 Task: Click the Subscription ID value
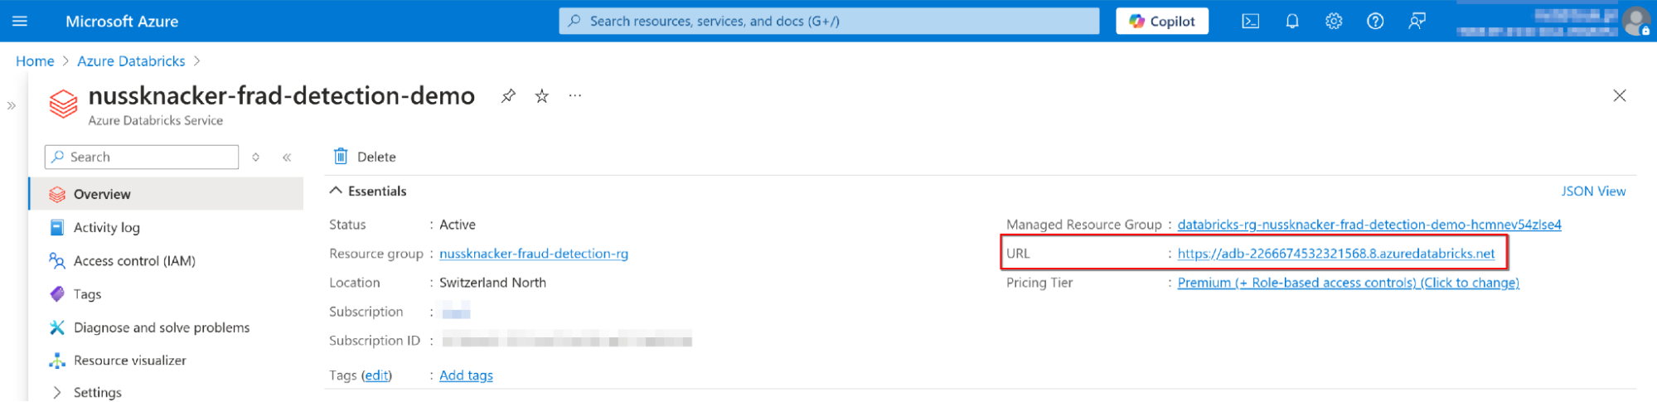(567, 341)
